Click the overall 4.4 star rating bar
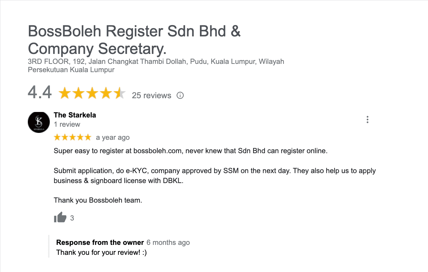This screenshot has width=428, height=272. 92,93
